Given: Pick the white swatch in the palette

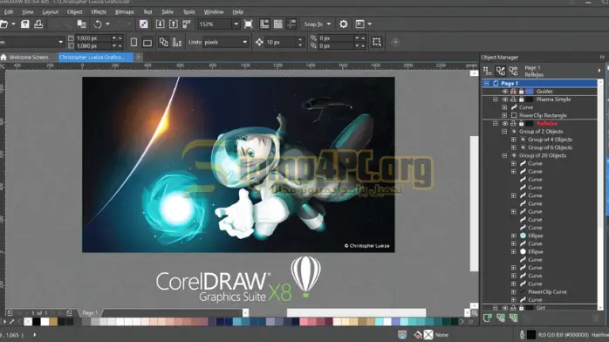Looking at the screenshot, I should (x=44, y=321).
